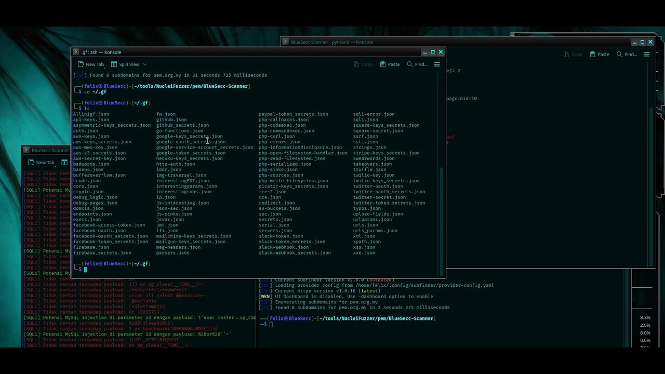
Task: Click the sqli-error.json entry
Action: 374,114
